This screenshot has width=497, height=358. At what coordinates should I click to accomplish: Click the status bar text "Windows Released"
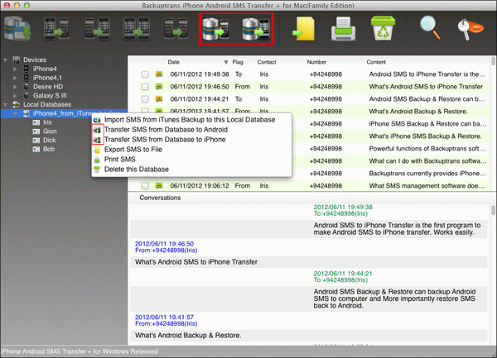[130, 351]
